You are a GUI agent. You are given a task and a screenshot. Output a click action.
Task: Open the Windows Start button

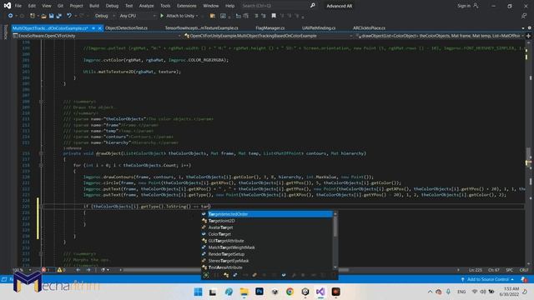point(198,292)
